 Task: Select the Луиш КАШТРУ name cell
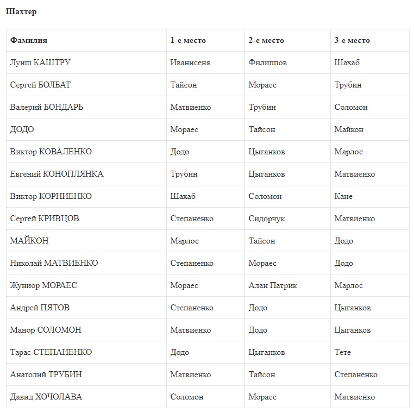click(x=40, y=63)
